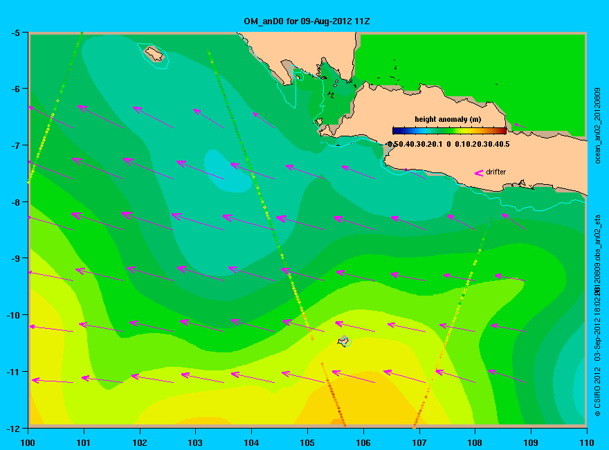This screenshot has width=609, height=450.
Task: Click the x-axis label '108'
Action: [475, 442]
